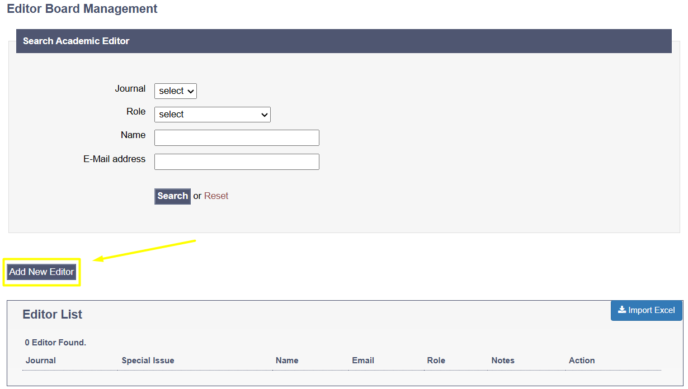
Task: Click the Journal column header in Editor List
Action: tap(41, 360)
